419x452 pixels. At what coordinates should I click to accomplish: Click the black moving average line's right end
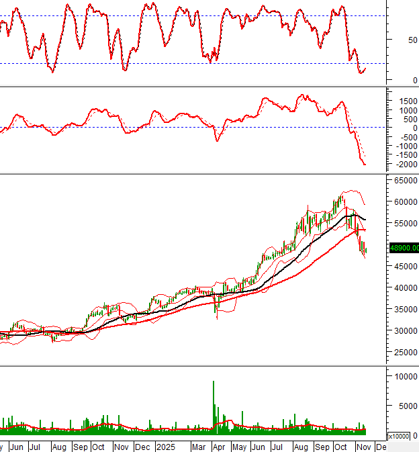tap(365, 220)
